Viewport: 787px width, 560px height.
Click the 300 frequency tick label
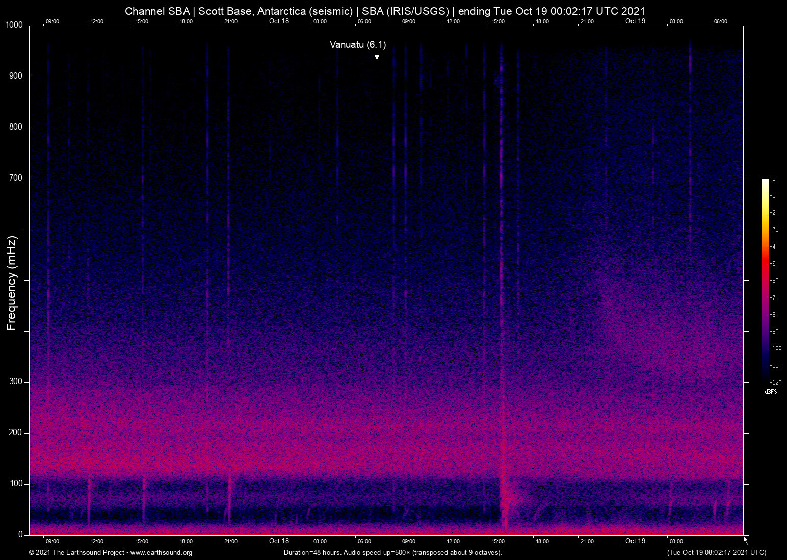point(16,381)
